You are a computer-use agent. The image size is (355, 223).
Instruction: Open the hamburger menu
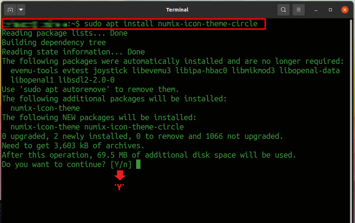pos(298,10)
